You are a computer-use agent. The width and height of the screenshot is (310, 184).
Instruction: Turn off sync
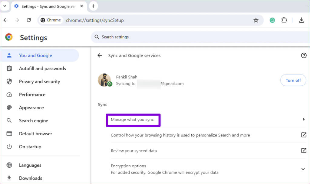[293, 80]
